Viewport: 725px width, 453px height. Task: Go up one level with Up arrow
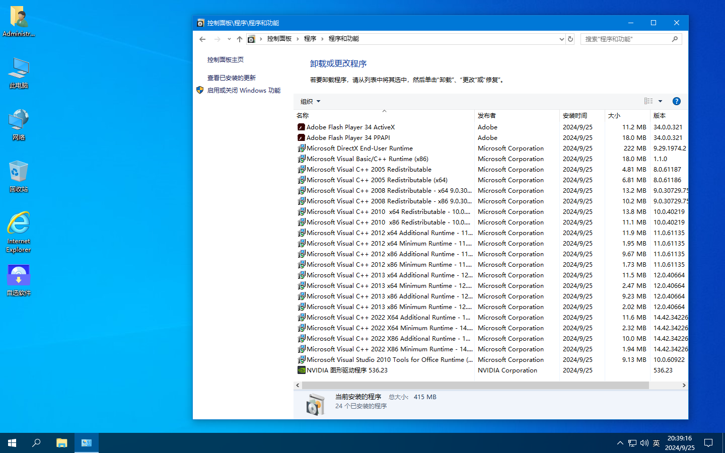click(x=240, y=39)
